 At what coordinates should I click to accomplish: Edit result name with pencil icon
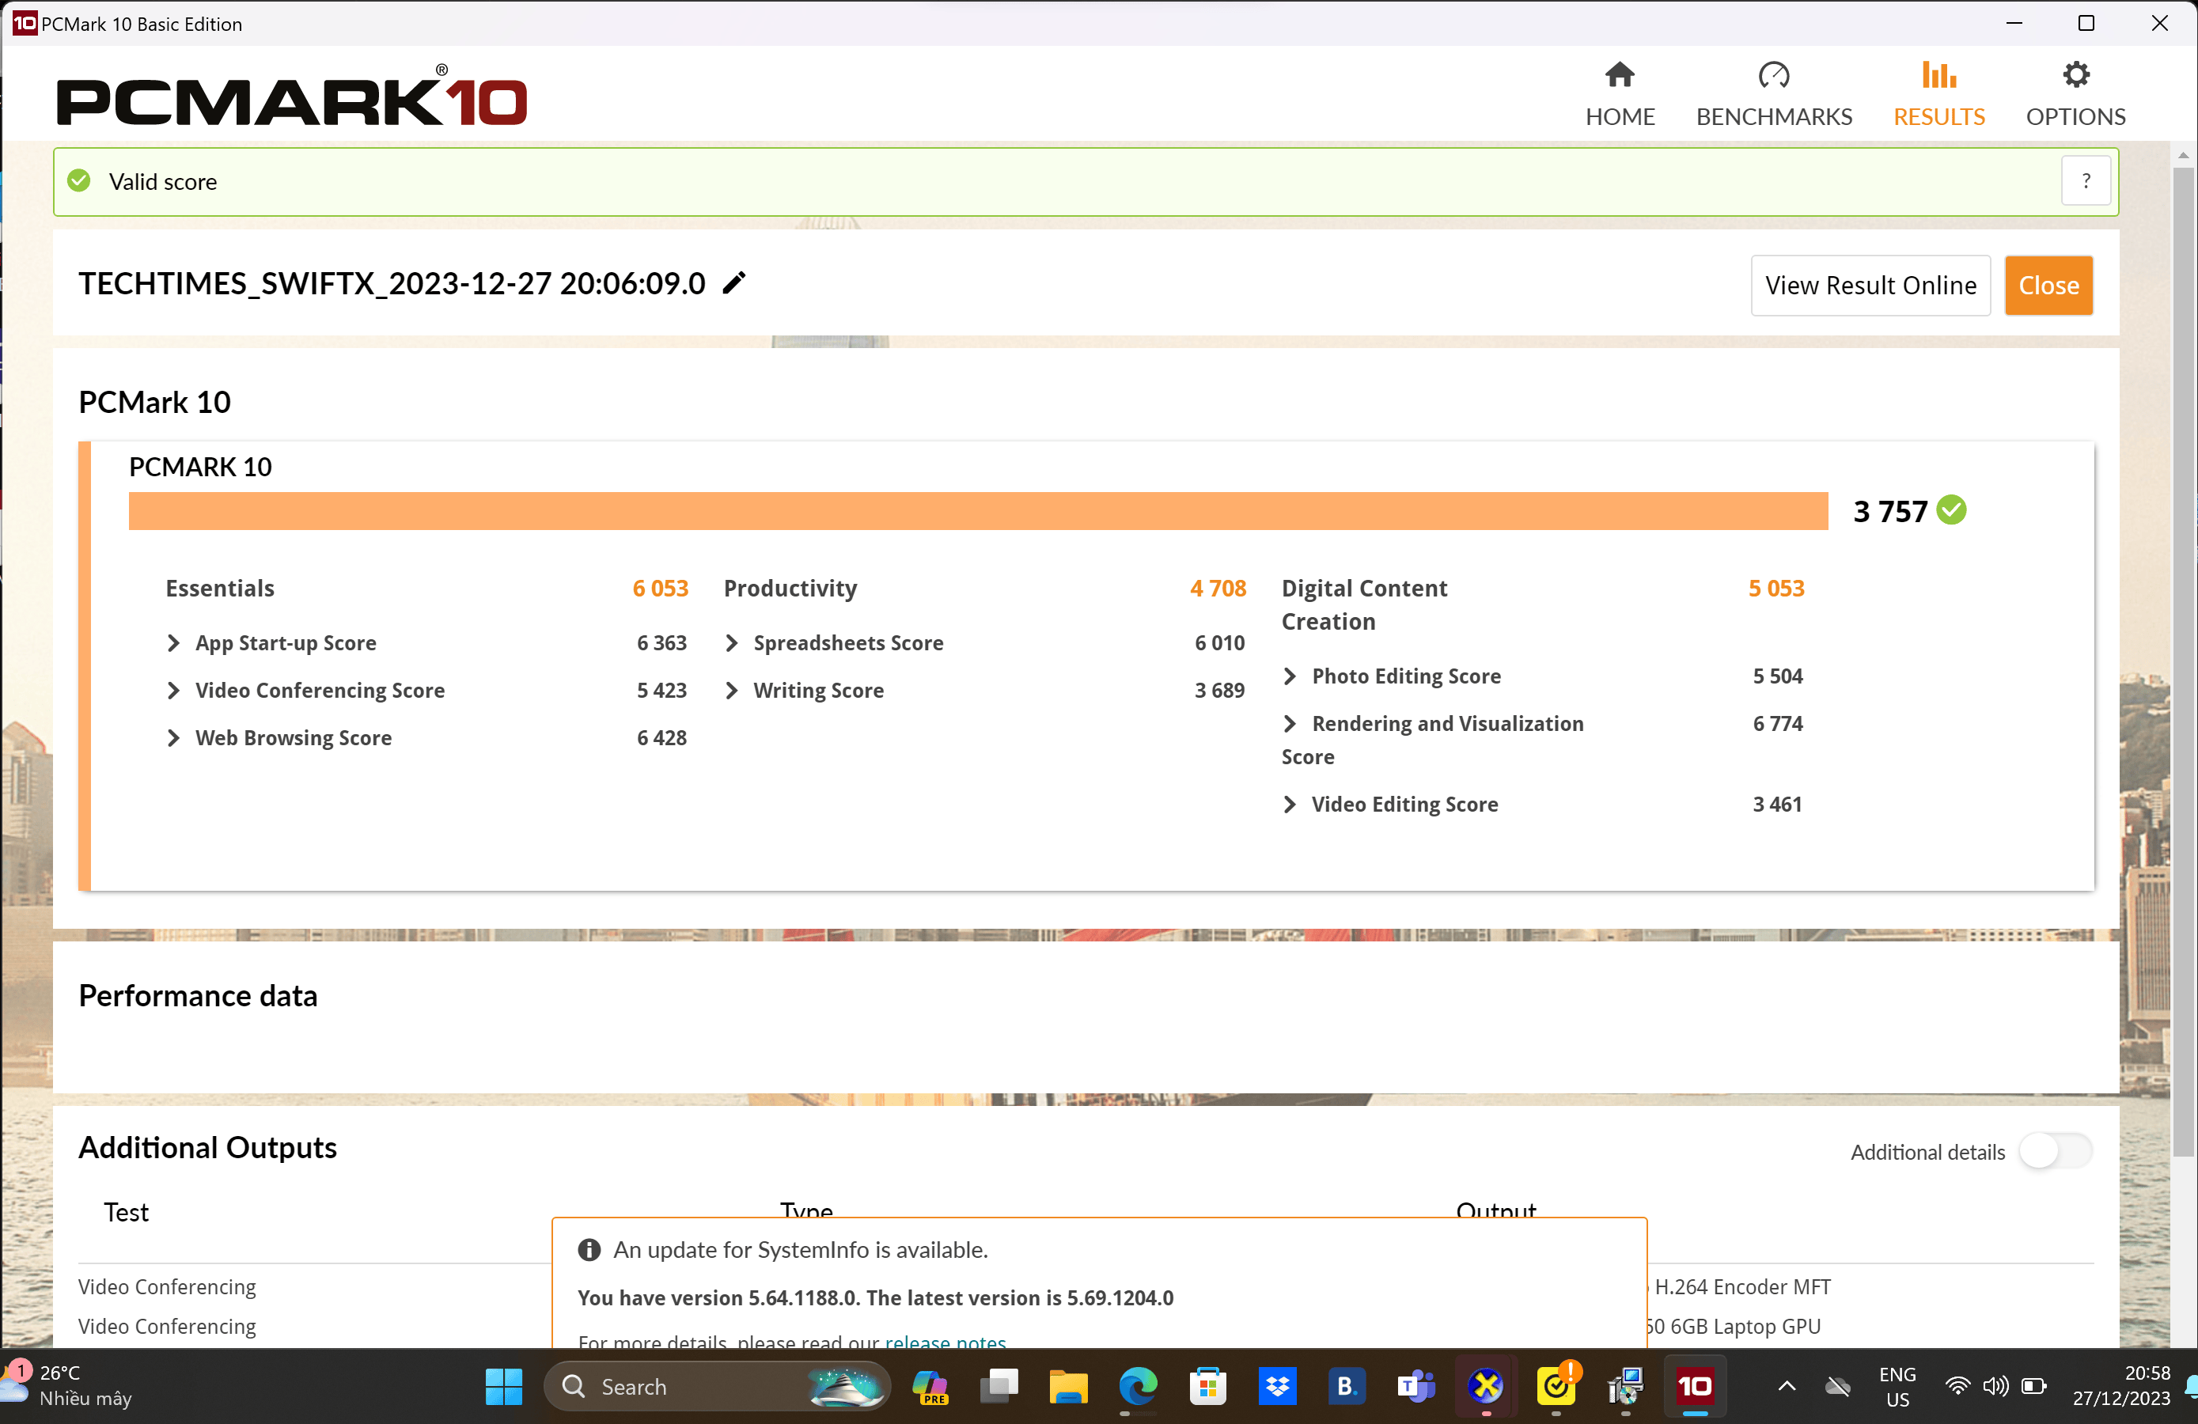(733, 283)
